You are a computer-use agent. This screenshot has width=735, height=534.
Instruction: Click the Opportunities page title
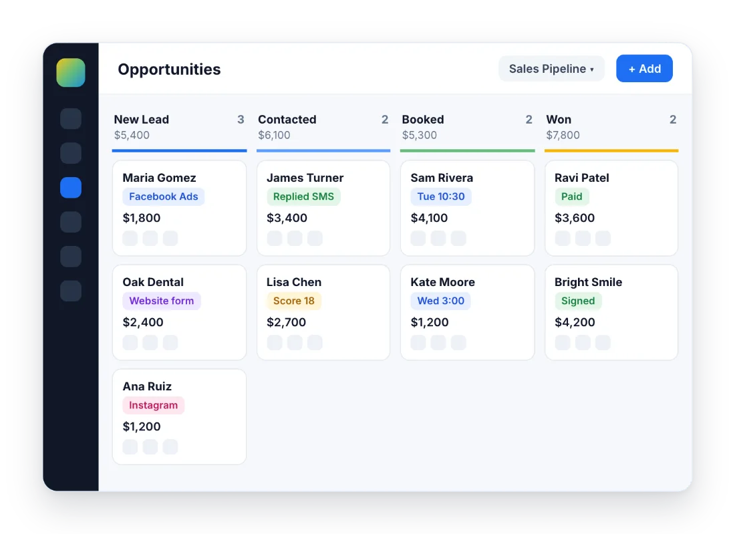(169, 70)
